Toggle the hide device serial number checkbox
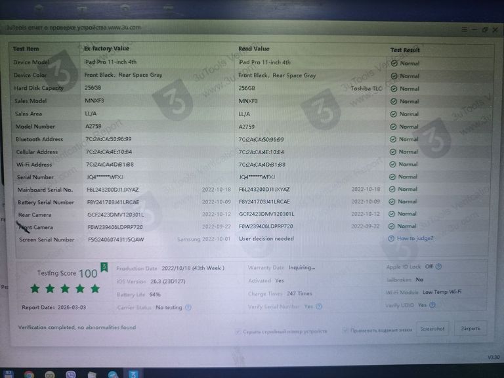504x378 pixels. [238, 331]
